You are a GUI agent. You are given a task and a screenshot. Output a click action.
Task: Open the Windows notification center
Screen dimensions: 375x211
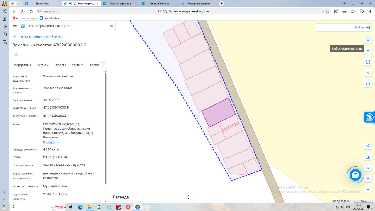[x=369, y=207]
